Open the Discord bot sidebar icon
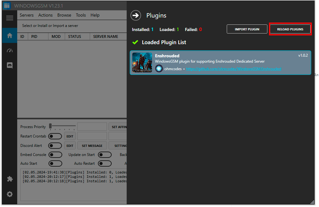319x207 pixels. click(x=10, y=65)
